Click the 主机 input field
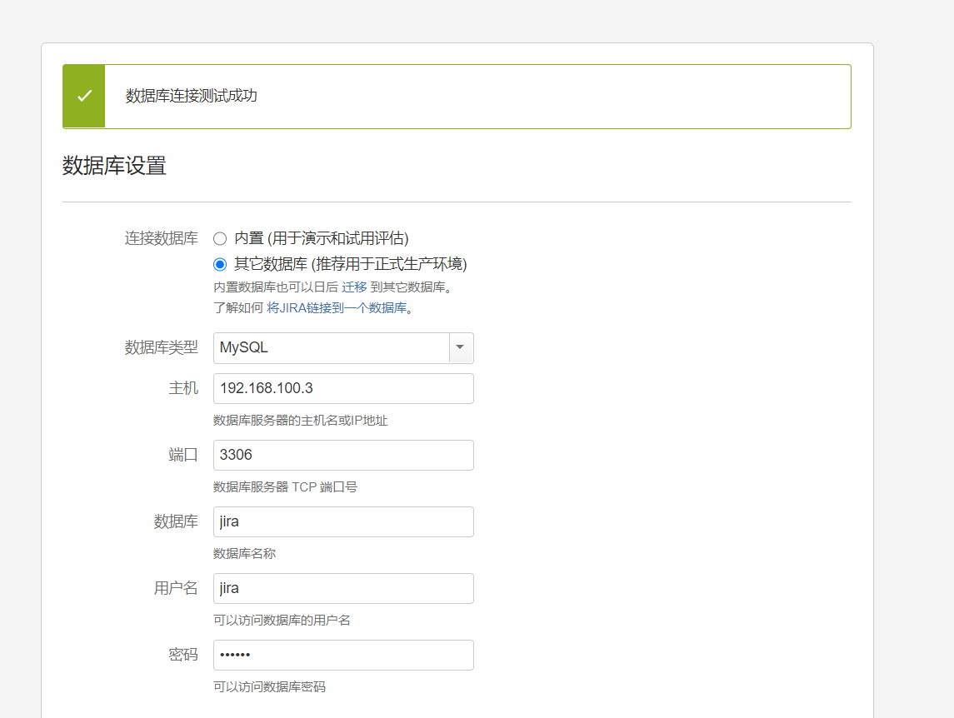The image size is (954, 718). 343,388
